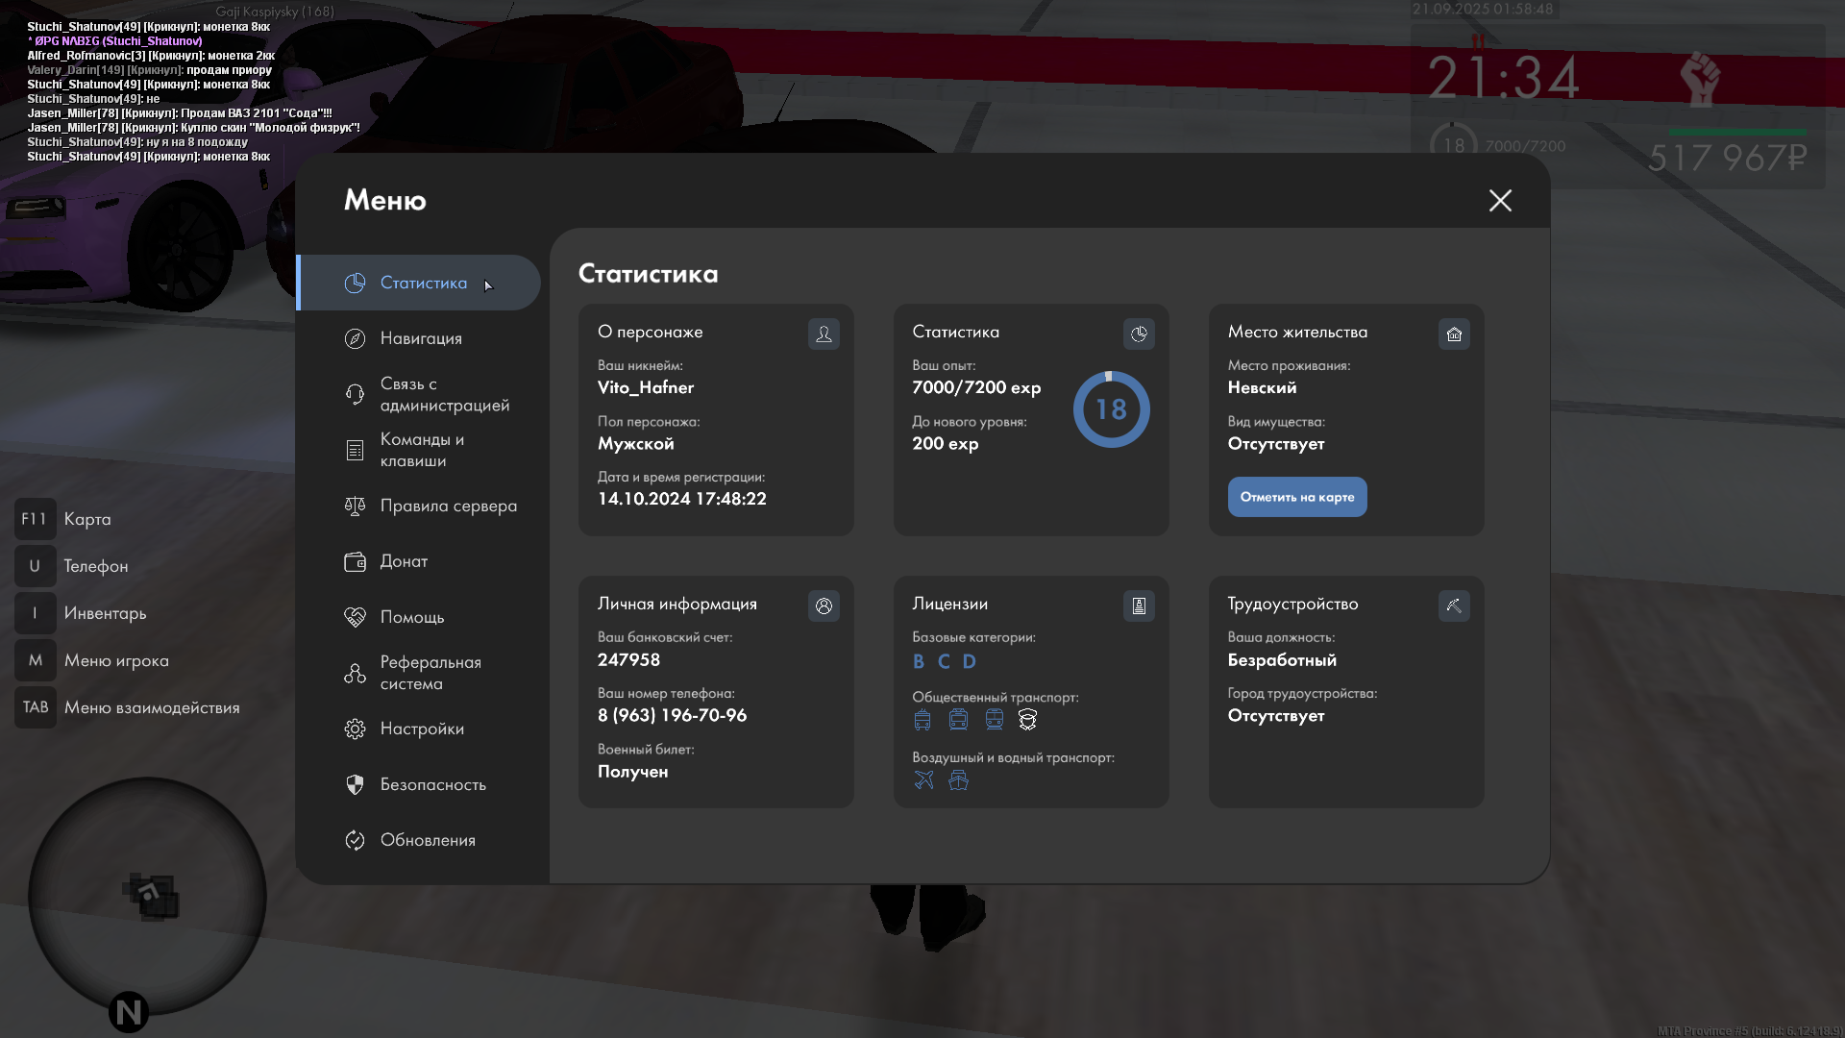1845x1038 pixels.
Task: Click the pickaxe icon in Трудоустройство card
Action: click(1454, 605)
